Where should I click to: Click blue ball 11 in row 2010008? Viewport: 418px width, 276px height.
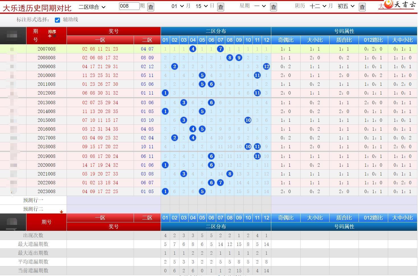pyautogui.click(x=257, y=75)
